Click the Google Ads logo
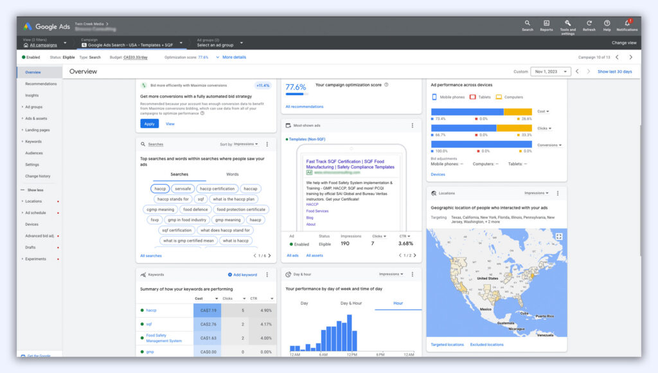 tap(28, 26)
